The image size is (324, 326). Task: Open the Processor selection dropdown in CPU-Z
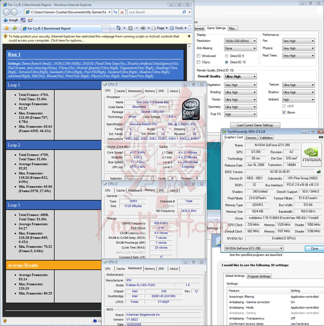click(x=139, y=178)
